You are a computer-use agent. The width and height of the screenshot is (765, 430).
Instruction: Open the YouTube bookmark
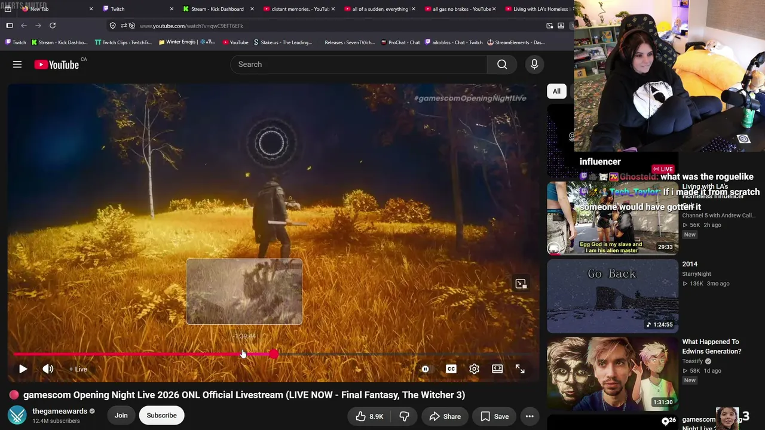(x=235, y=42)
